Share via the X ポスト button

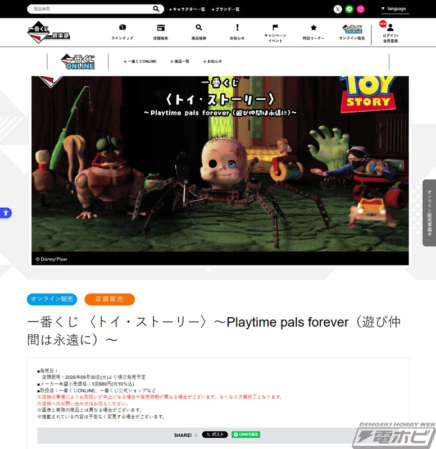coord(215,434)
